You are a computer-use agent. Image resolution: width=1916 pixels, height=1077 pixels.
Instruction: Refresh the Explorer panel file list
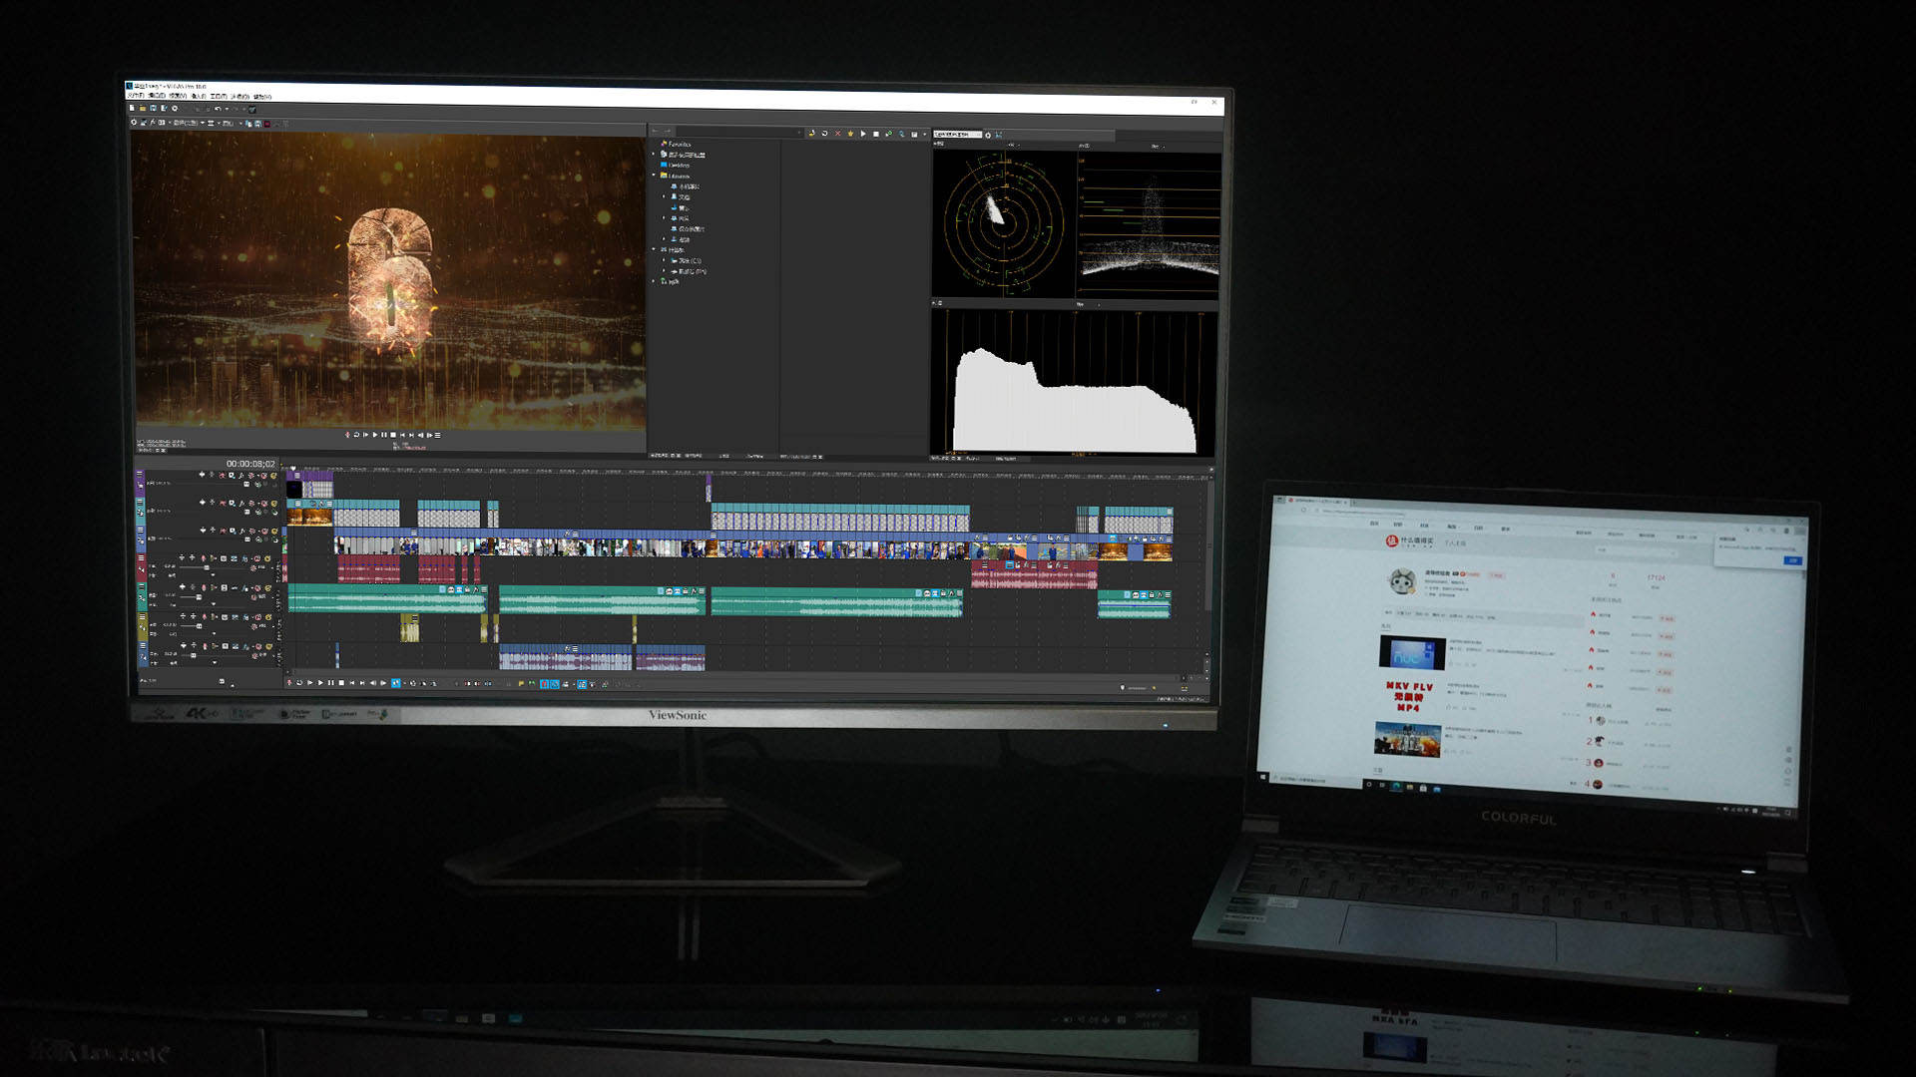[824, 134]
